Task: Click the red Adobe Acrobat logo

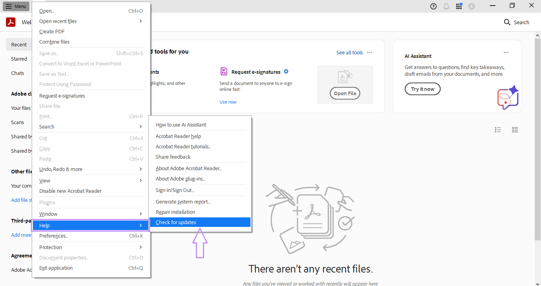Action: (10, 22)
